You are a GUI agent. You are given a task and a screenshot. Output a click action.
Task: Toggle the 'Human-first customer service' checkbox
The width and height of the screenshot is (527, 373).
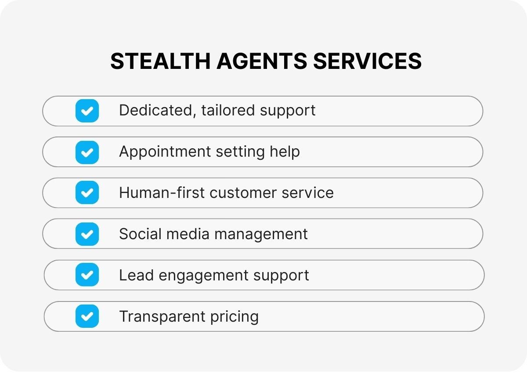pyautogui.click(x=87, y=193)
